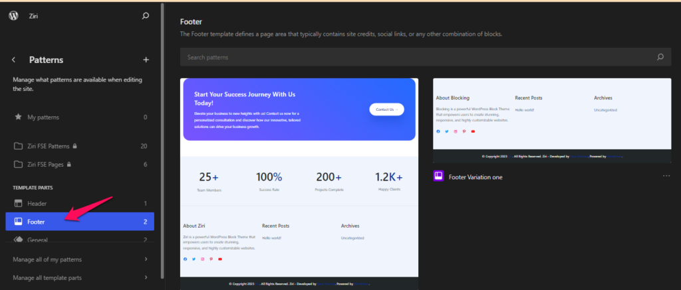Select the Footer template part
The image size is (681, 290).
point(80,222)
